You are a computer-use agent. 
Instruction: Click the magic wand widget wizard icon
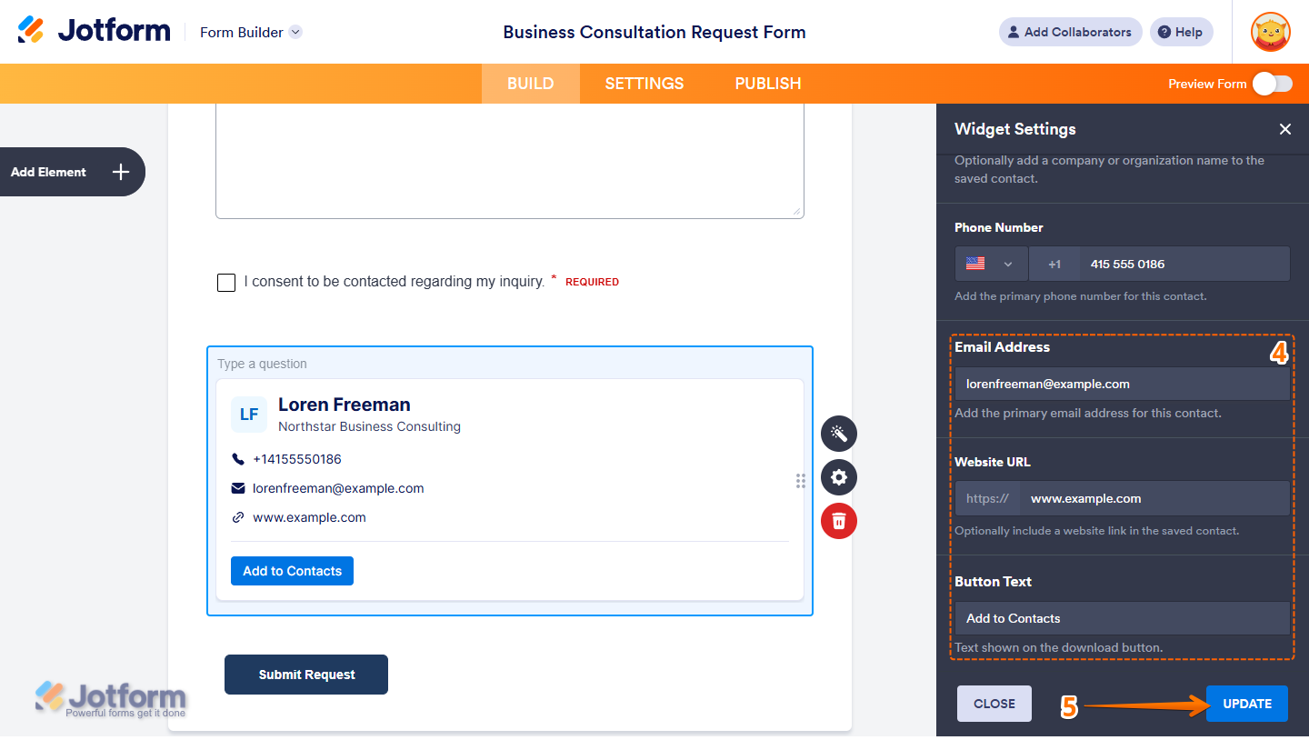click(839, 434)
